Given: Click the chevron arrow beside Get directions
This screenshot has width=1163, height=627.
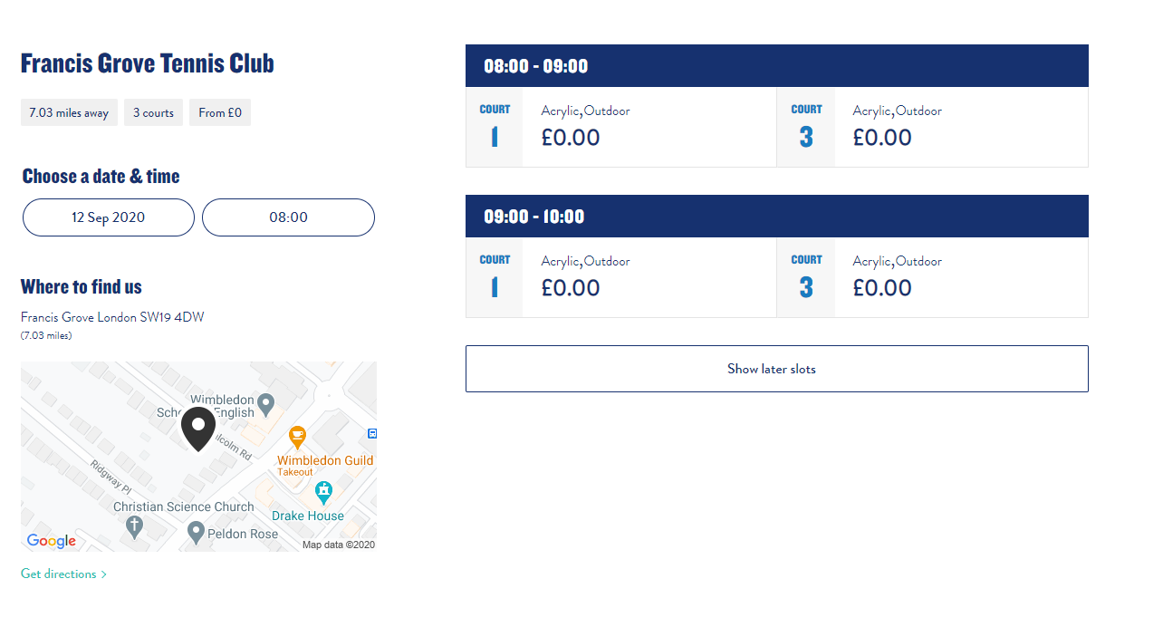Looking at the screenshot, I should tap(104, 574).
